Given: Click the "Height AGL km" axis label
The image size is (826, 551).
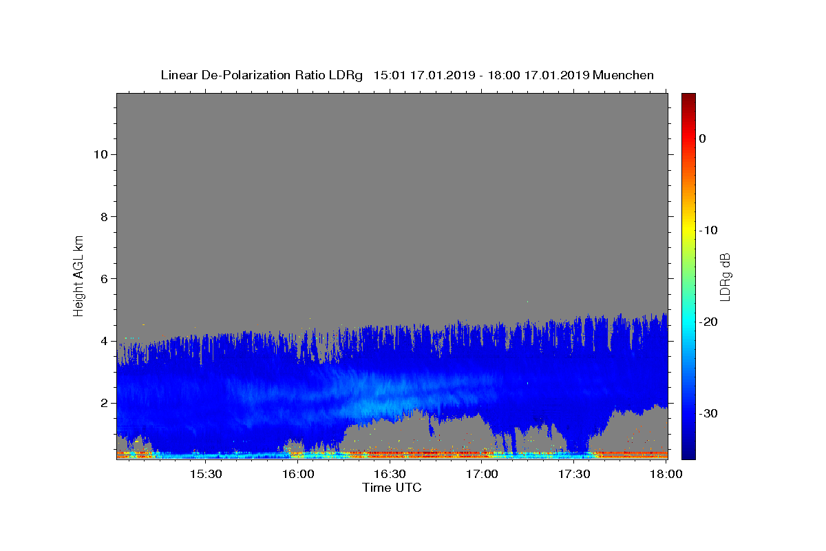Looking at the screenshot, I should [x=78, y=275].
